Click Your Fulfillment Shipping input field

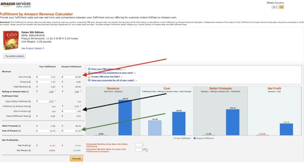[x=46, y=82]
